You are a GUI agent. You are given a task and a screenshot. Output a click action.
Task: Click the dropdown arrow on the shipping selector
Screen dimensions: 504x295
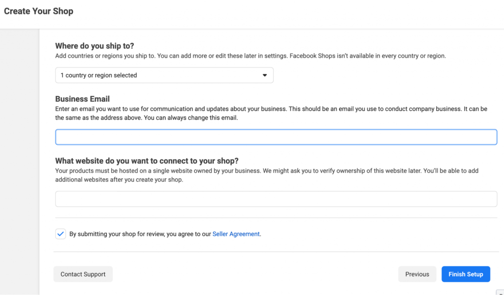tap(265, 75)
